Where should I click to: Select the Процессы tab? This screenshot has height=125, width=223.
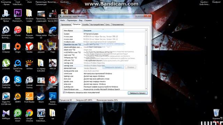(77, 24)
